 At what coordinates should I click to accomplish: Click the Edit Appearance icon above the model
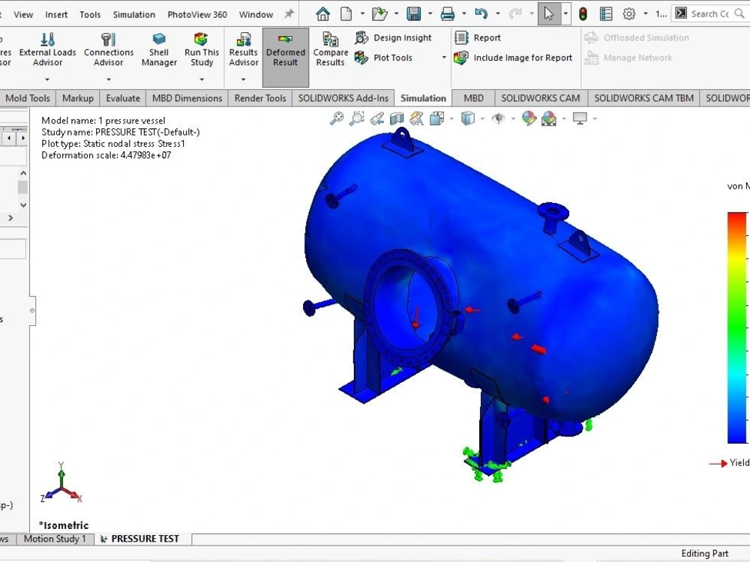click(529, 118)
